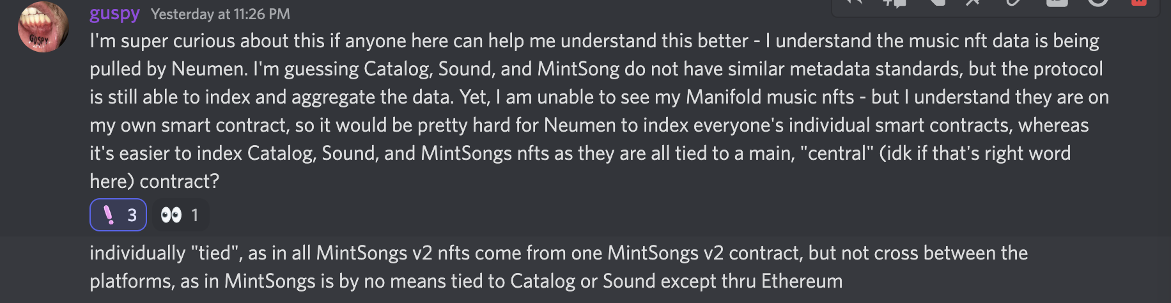
Task: Toggle the exclamation mark reaction with 3 votes
Action: coord(118,215)
